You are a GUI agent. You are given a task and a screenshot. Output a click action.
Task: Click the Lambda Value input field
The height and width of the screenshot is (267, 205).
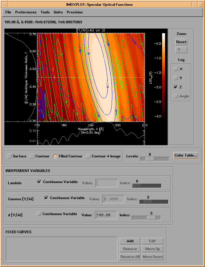[x=106, y=183]
